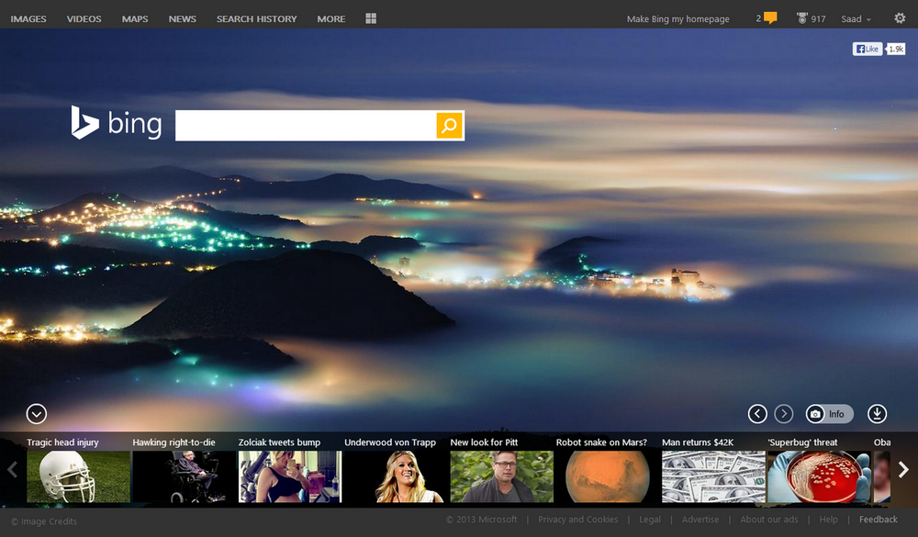Open the Advertise link
This screenshot has width=918, height=537.
tap(700, 520)
